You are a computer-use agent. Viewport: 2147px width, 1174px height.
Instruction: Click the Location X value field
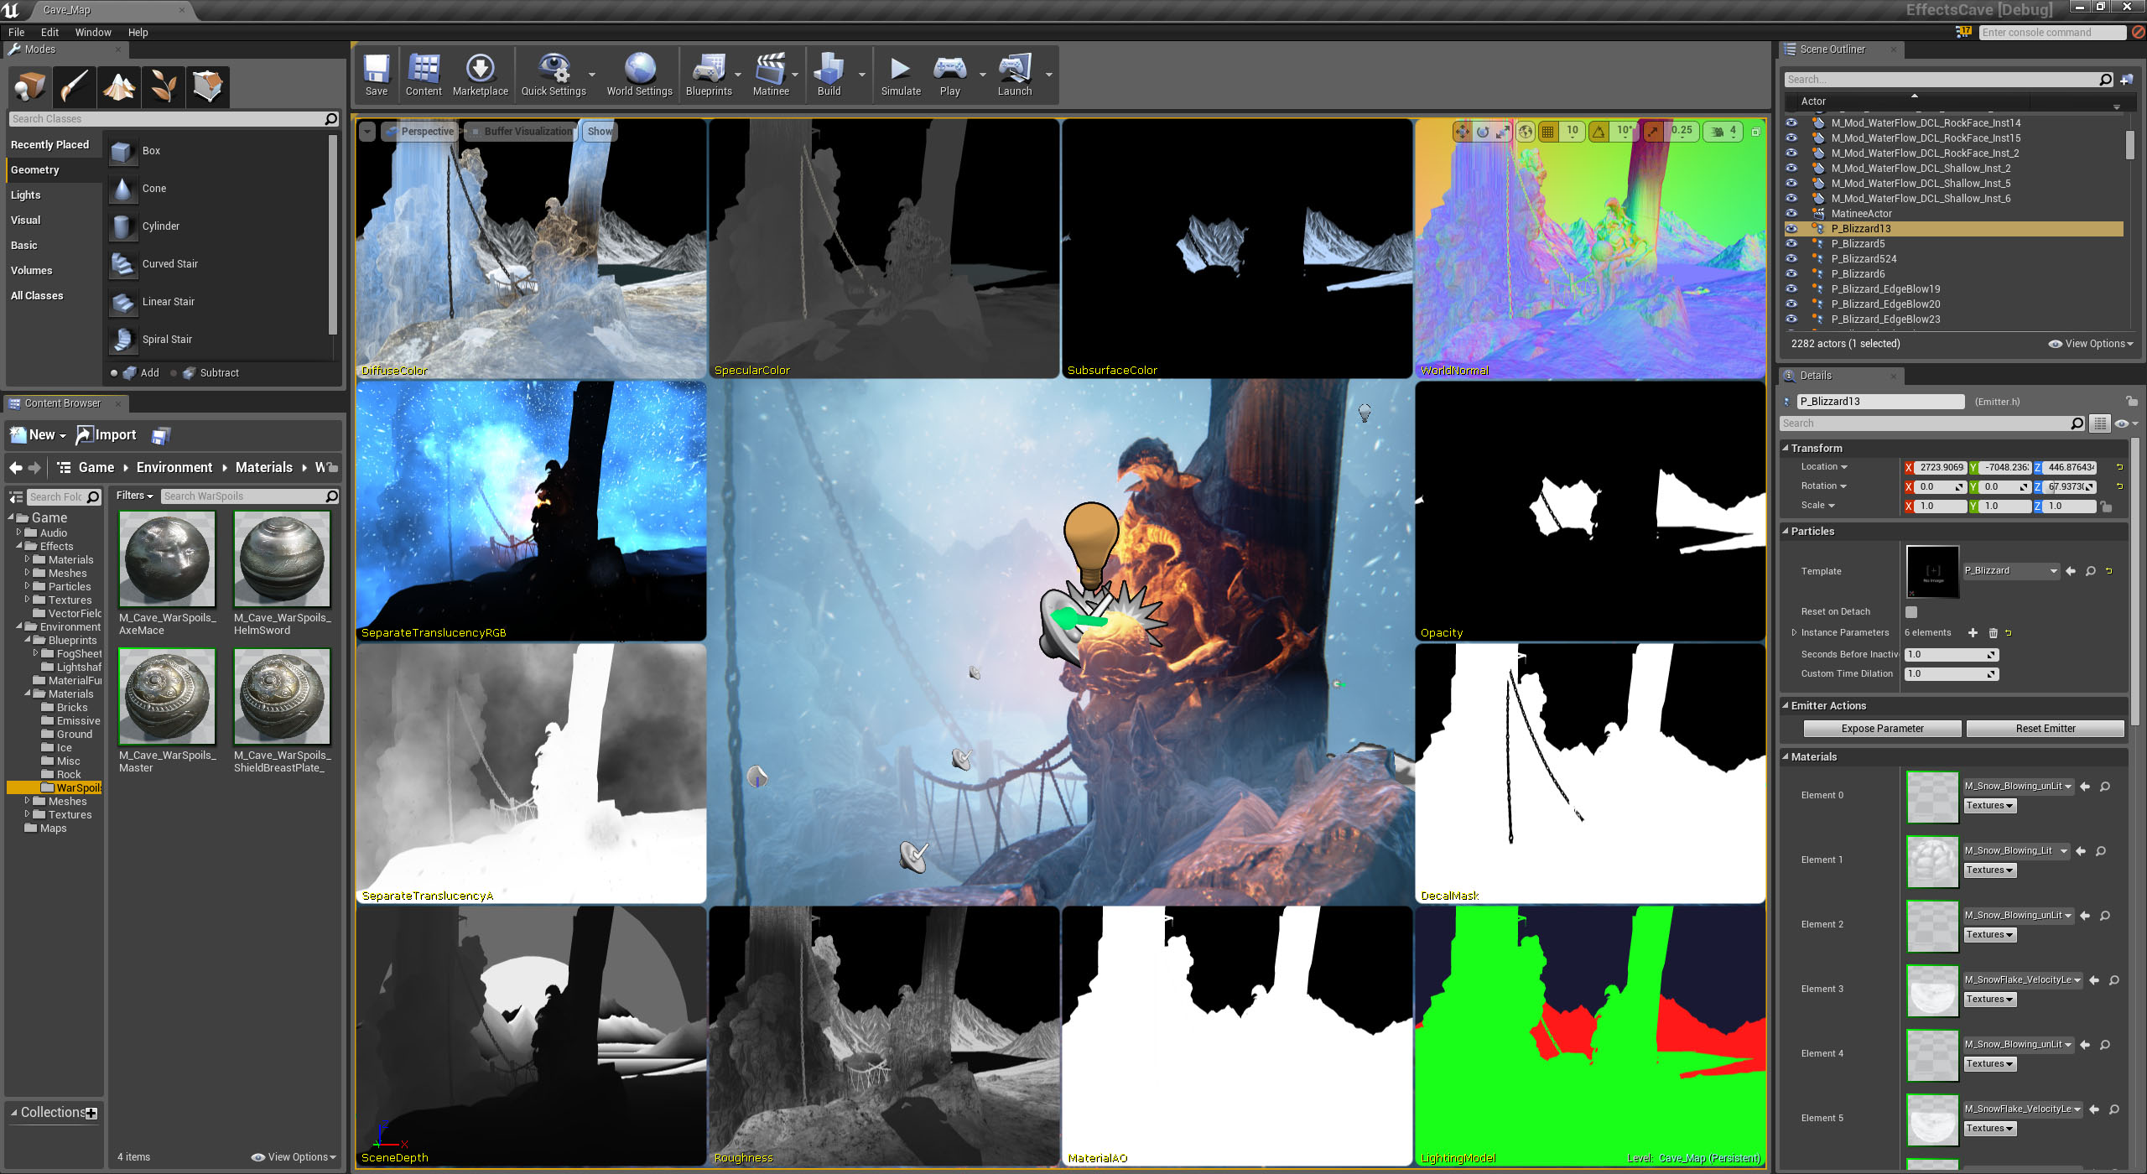tap(1941, 468)
